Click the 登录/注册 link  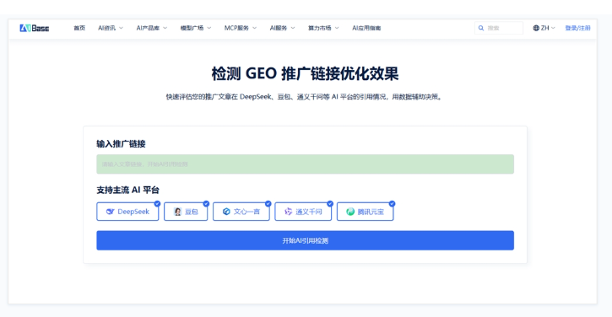pyautogui.click(x=577, y=28)
